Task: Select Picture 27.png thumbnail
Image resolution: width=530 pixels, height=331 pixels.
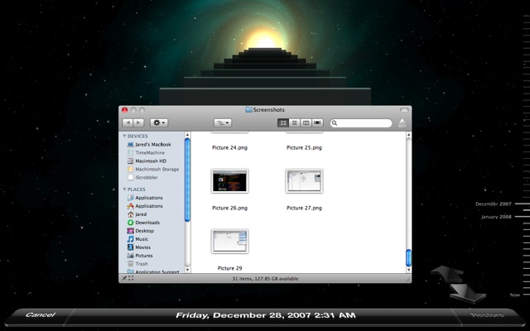Action: 304,181
